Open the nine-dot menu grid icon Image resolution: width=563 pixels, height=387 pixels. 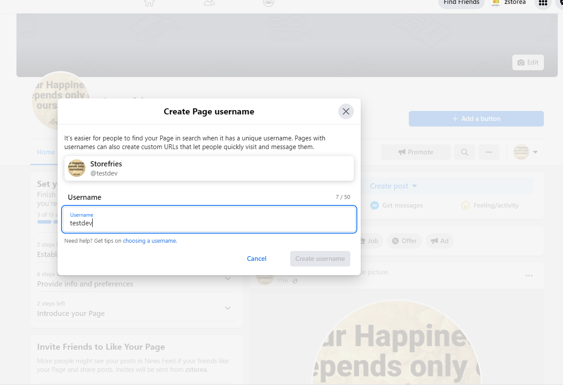543,3
